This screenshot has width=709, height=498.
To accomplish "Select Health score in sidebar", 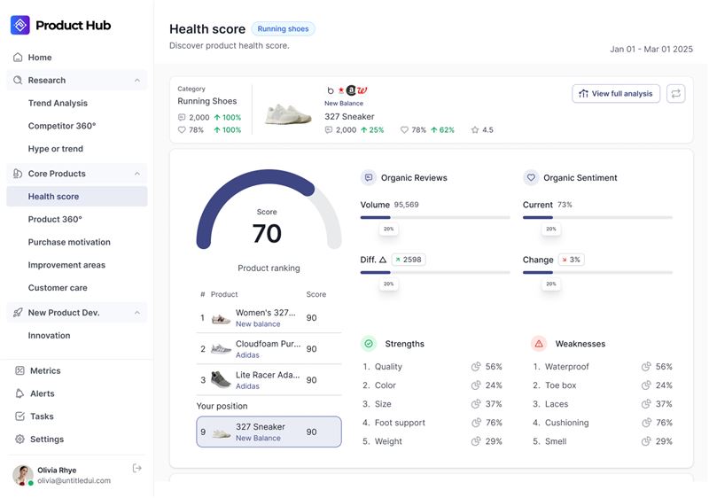I will pyautogui.click(x=77, y=197).
